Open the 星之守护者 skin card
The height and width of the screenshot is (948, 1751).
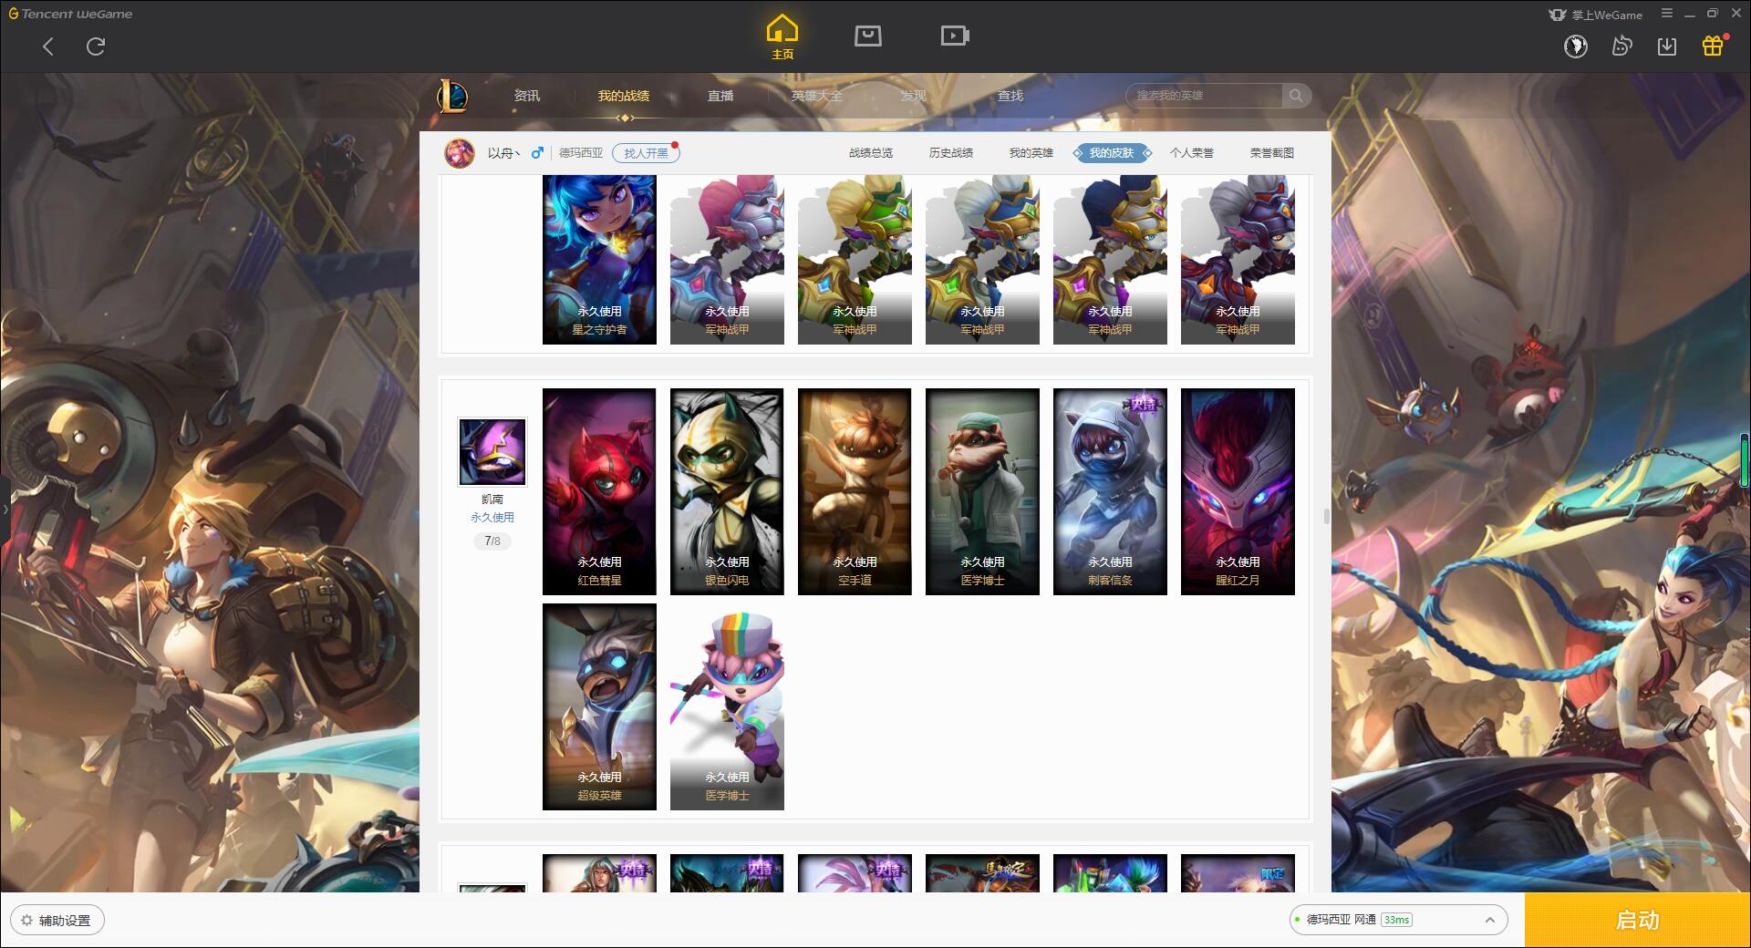[599, 260]
